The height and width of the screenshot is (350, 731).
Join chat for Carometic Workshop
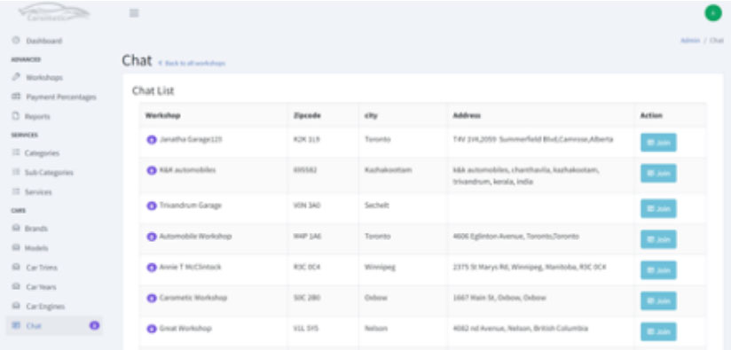[658, 300]
